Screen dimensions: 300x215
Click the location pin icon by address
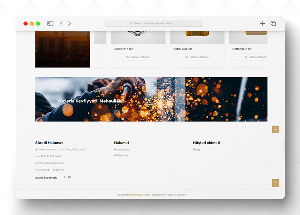click(x=36, y=149)
